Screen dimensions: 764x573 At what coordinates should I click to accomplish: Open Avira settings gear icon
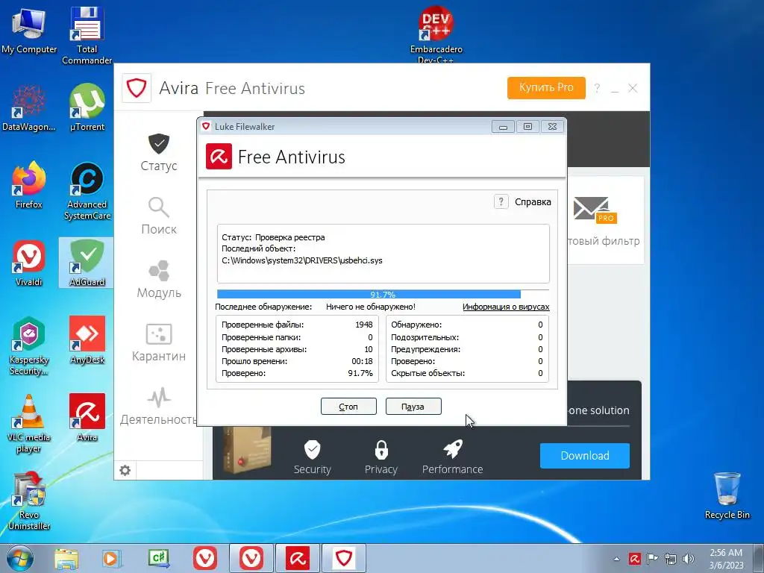[x=125, y=470]
